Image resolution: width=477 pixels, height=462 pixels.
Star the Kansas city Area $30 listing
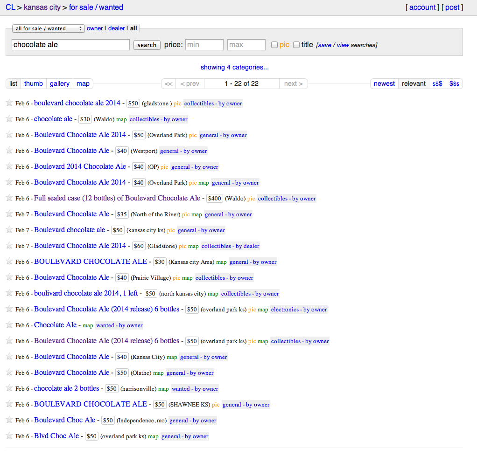(9, 262)
